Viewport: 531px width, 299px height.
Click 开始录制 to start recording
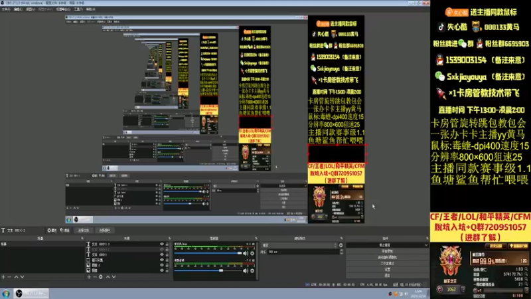tap(387, 251)
